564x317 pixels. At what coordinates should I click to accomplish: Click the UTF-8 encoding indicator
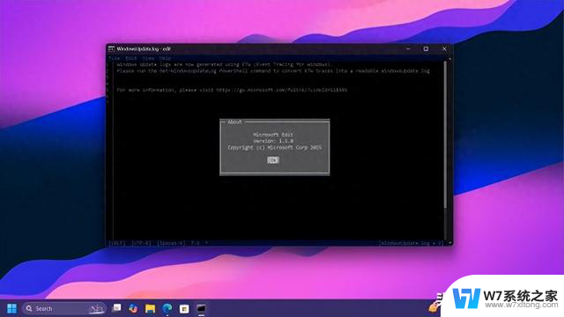(x=141, y=243)
